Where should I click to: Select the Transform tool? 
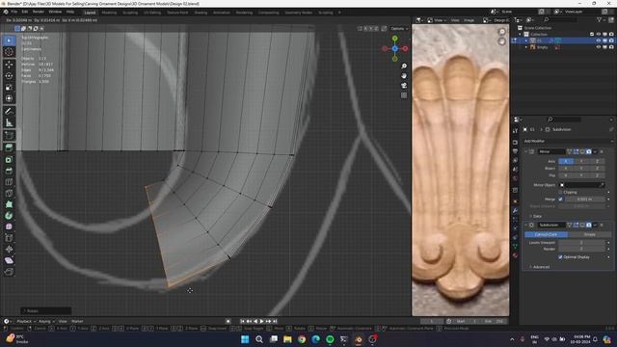[9, 98]
